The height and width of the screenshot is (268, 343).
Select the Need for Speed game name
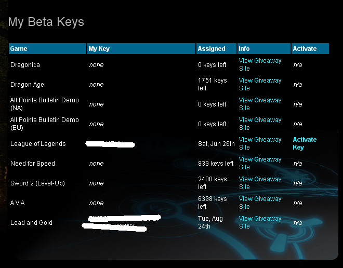click(33, 164)
